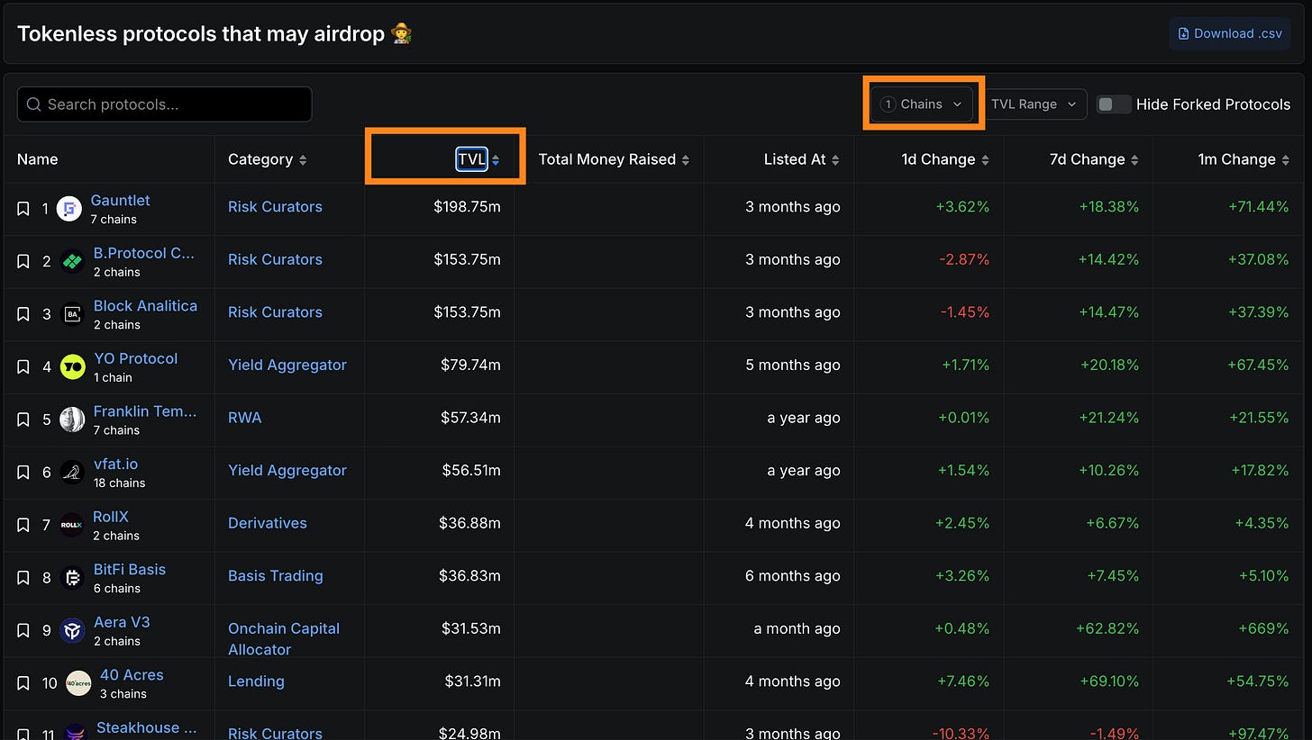Open the vfat.io protocol link
Image resolution: width=1312 pixels, height=740 pixels.
coord(115,464)
